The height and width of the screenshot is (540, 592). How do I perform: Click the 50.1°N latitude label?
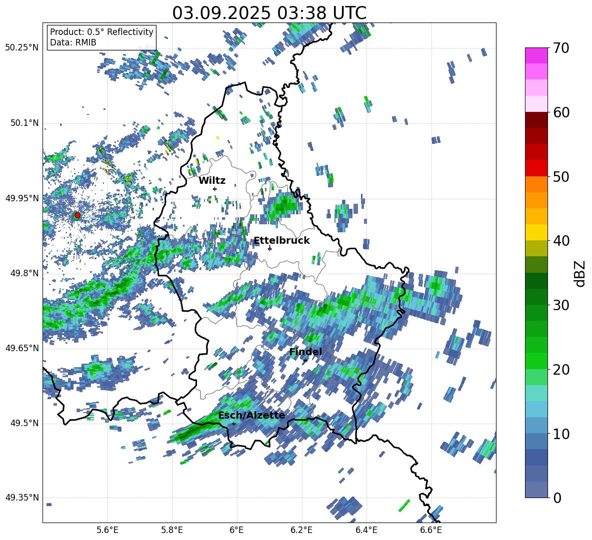(x=24, y=123)
